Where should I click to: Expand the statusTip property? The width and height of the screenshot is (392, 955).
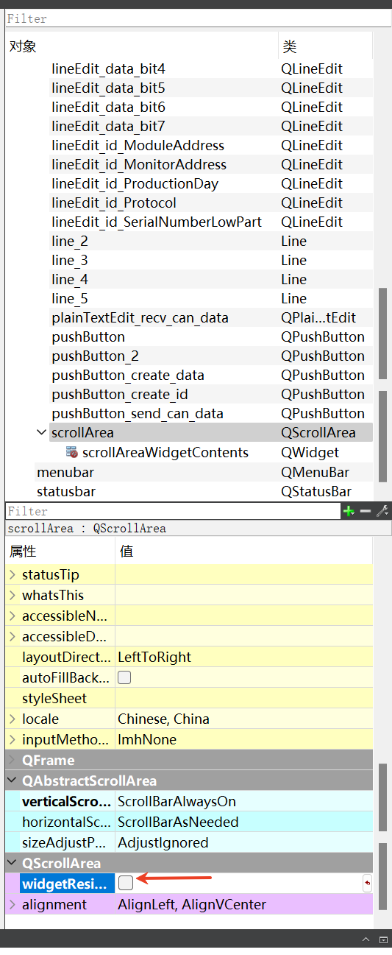coord(12,574)
